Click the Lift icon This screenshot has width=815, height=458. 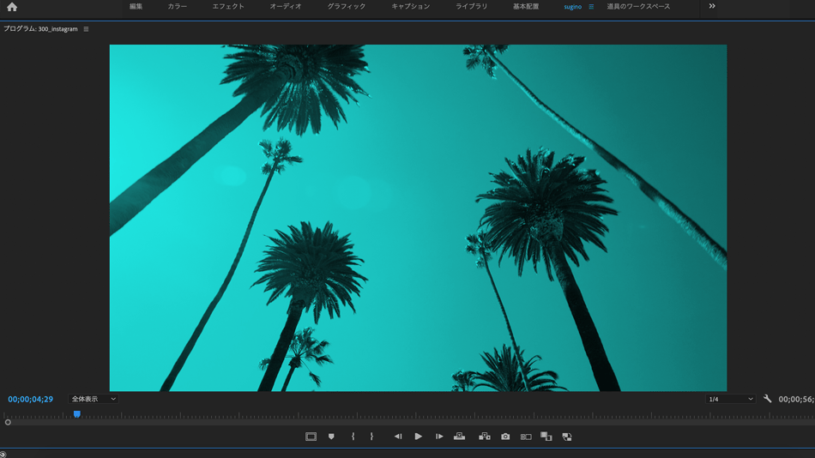(x=460, y=437)
